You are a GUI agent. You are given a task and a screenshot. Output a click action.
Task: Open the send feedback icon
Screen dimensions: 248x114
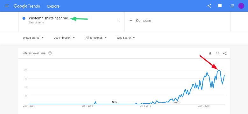point(220,6)
